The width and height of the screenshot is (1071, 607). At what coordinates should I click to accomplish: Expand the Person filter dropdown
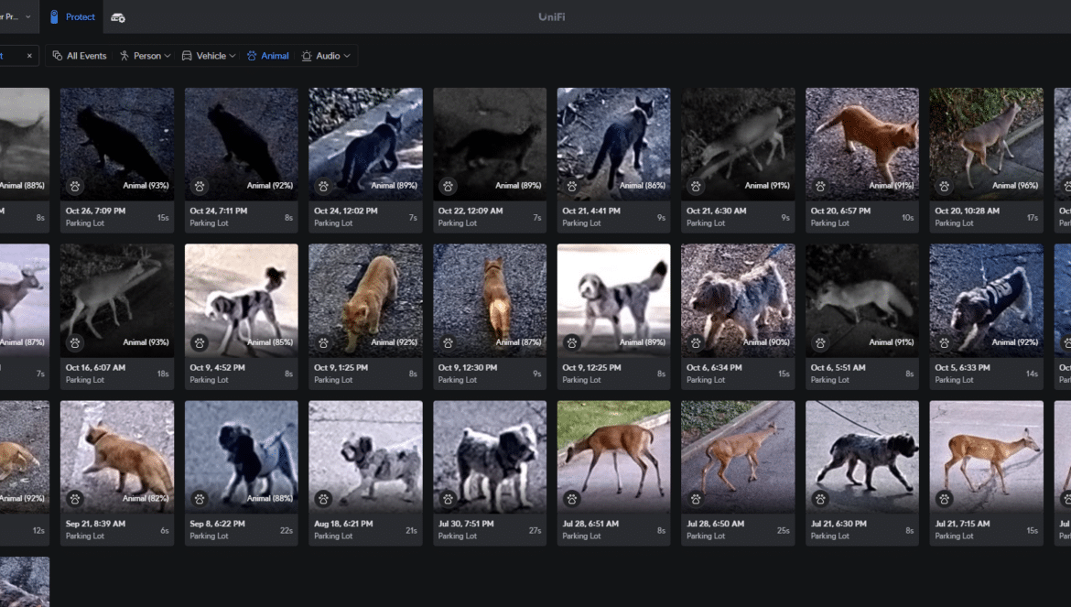coord(145,56)
